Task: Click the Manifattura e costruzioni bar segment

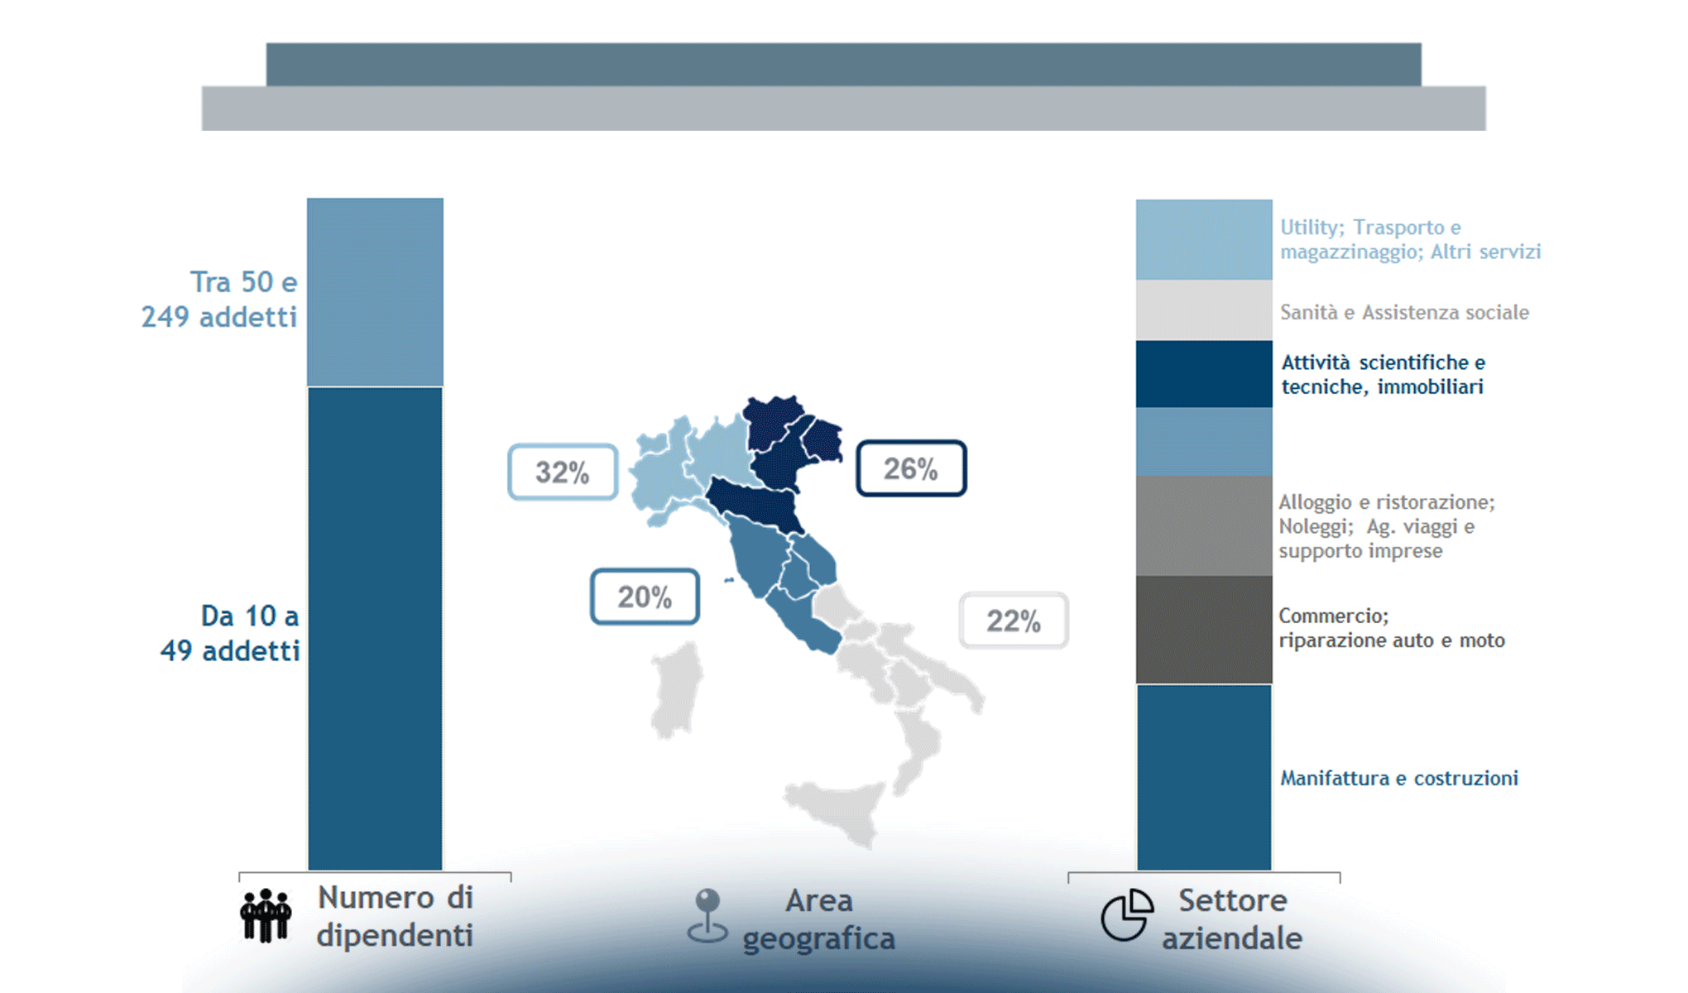Action: [1204, 778]
